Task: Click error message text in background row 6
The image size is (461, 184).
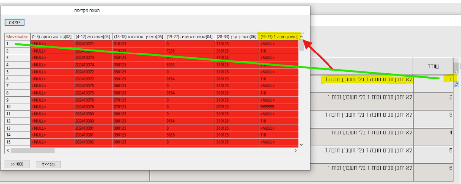Action: (370, 168)
